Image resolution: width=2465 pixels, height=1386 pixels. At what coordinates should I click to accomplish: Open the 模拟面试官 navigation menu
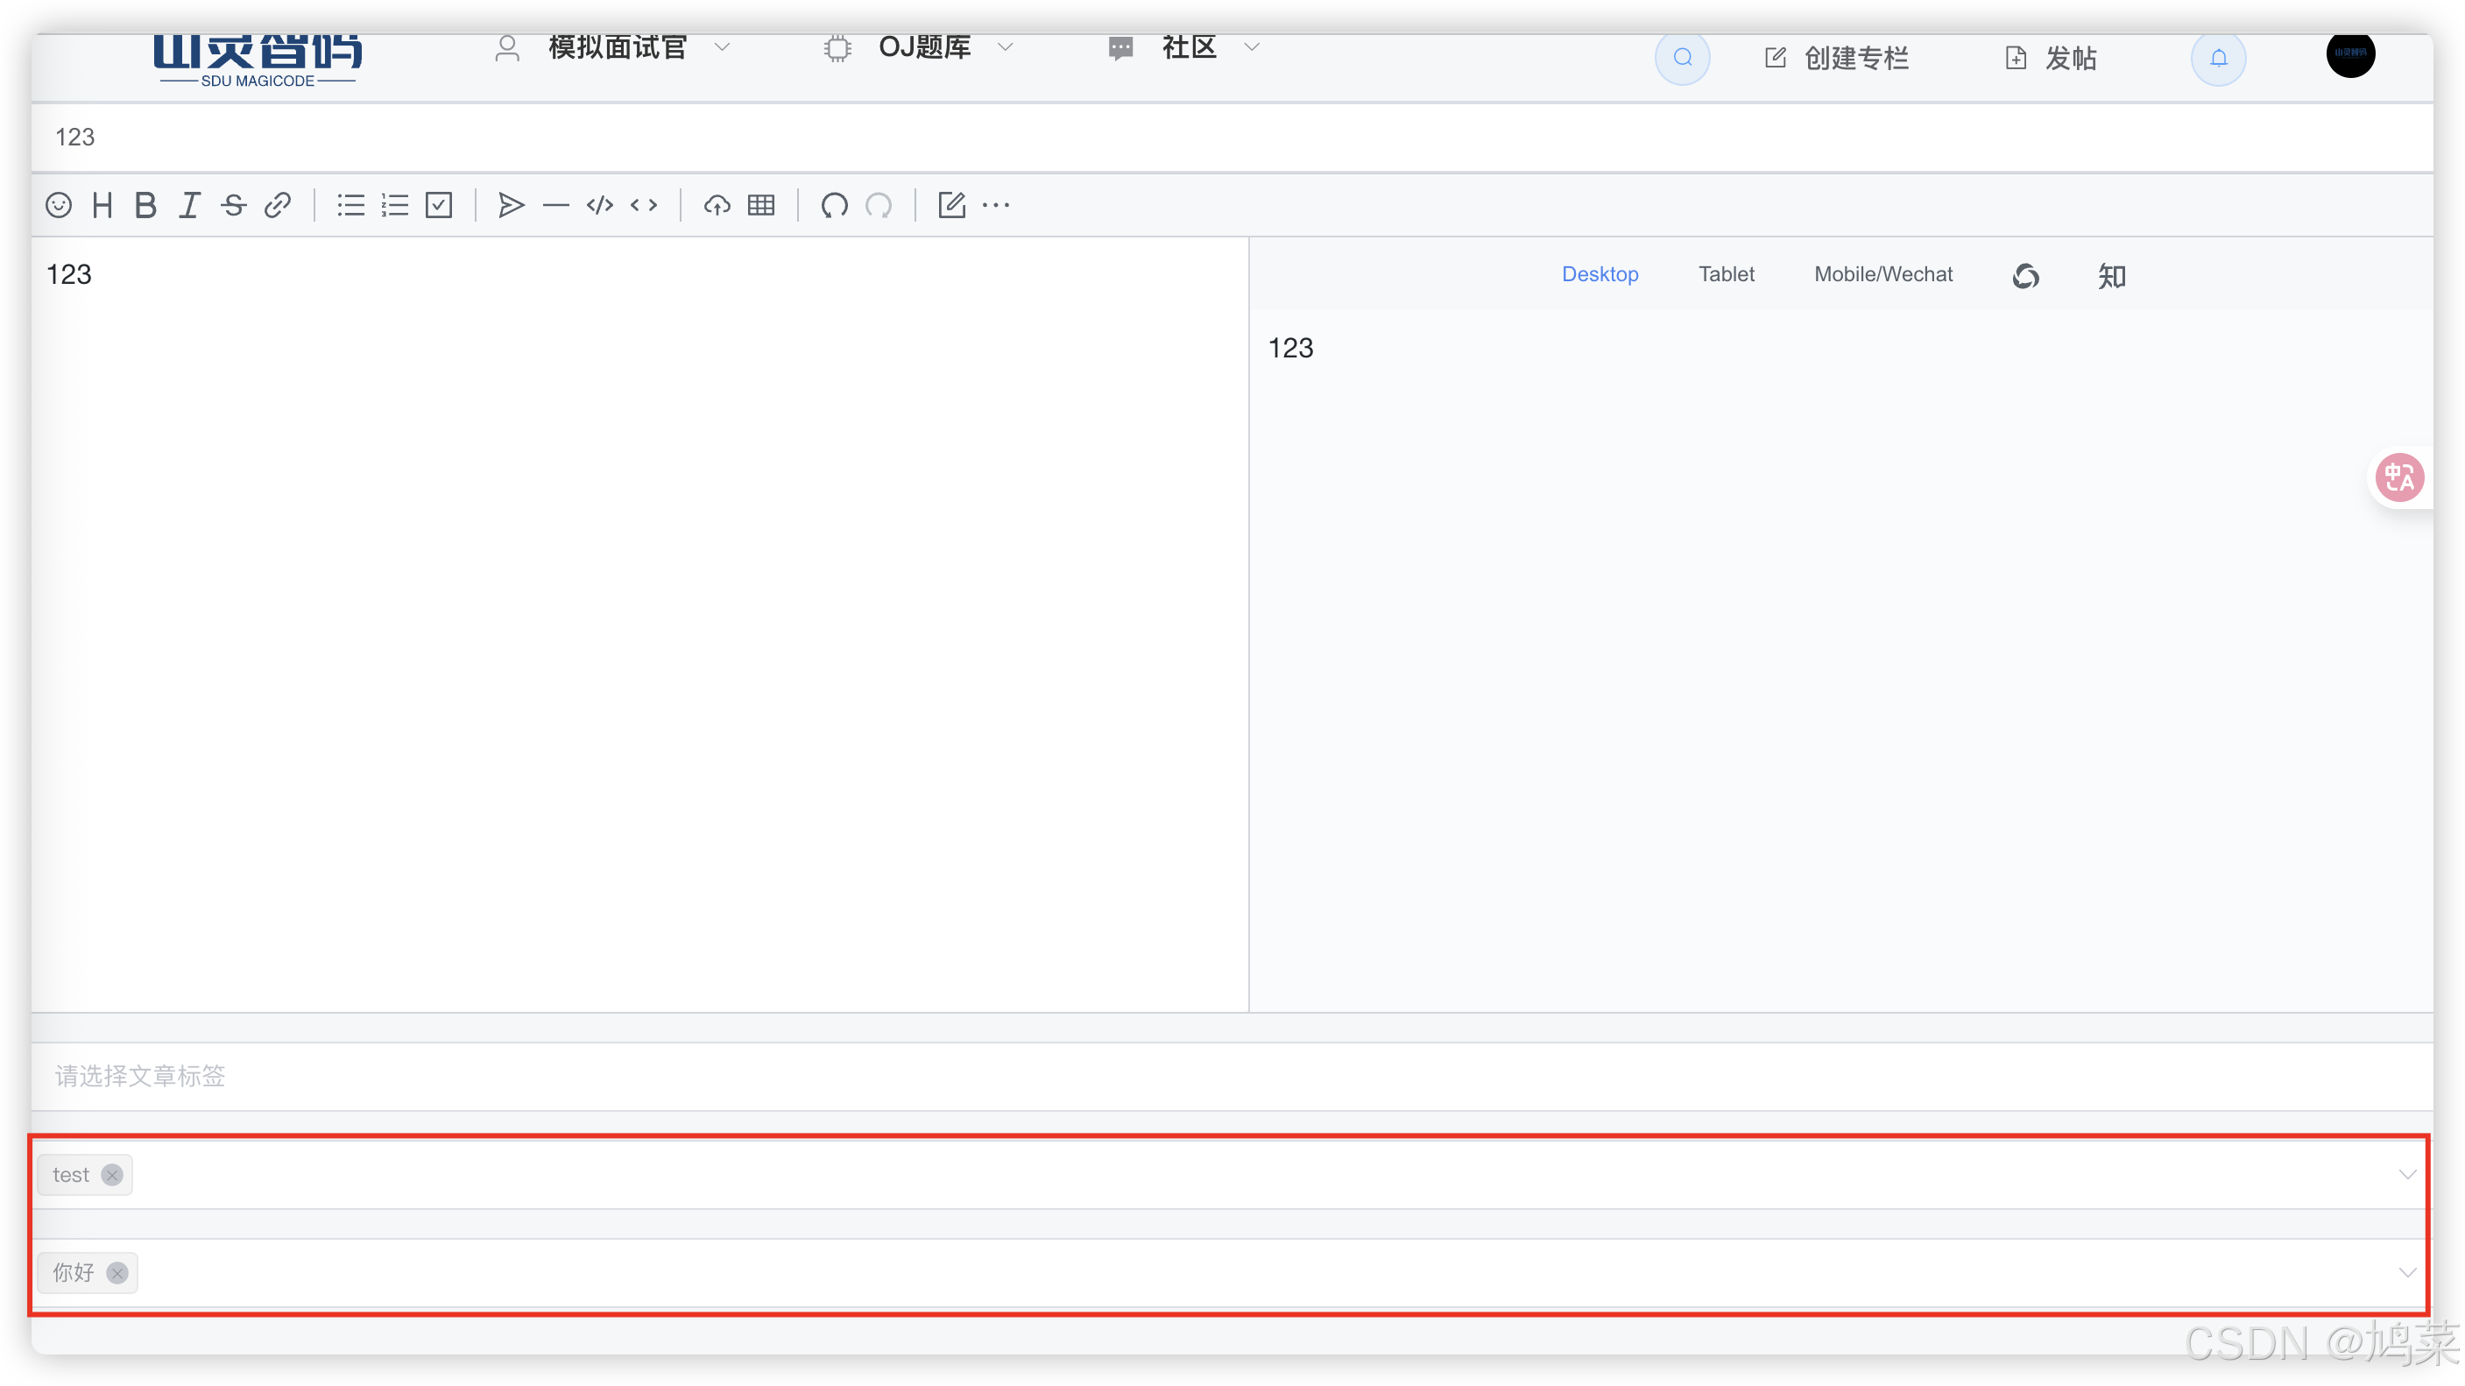[618, 48]
